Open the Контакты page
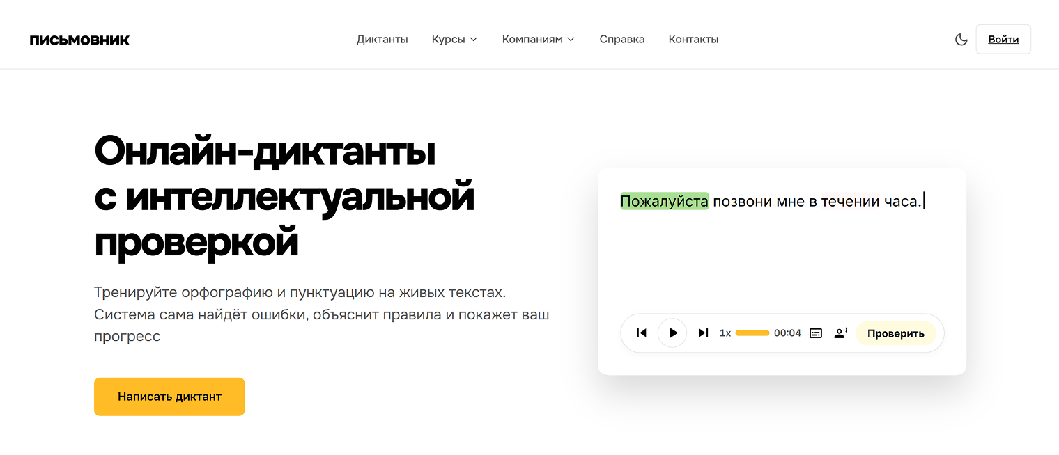The width and height of the screenshot is (1059, 455). (693, 40)
